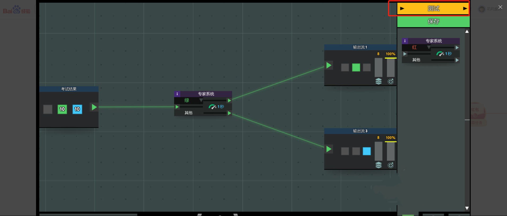
Task: Click 绿 output arrow of canvas 专家系统
Action: click(x=230, y=100)
